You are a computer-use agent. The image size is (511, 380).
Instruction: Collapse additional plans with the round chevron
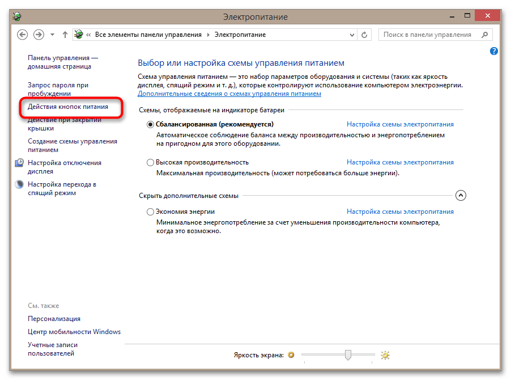point(461,195)
